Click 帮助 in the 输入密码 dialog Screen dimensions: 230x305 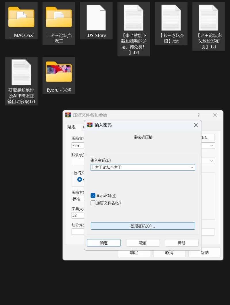(x=182, y=243)
